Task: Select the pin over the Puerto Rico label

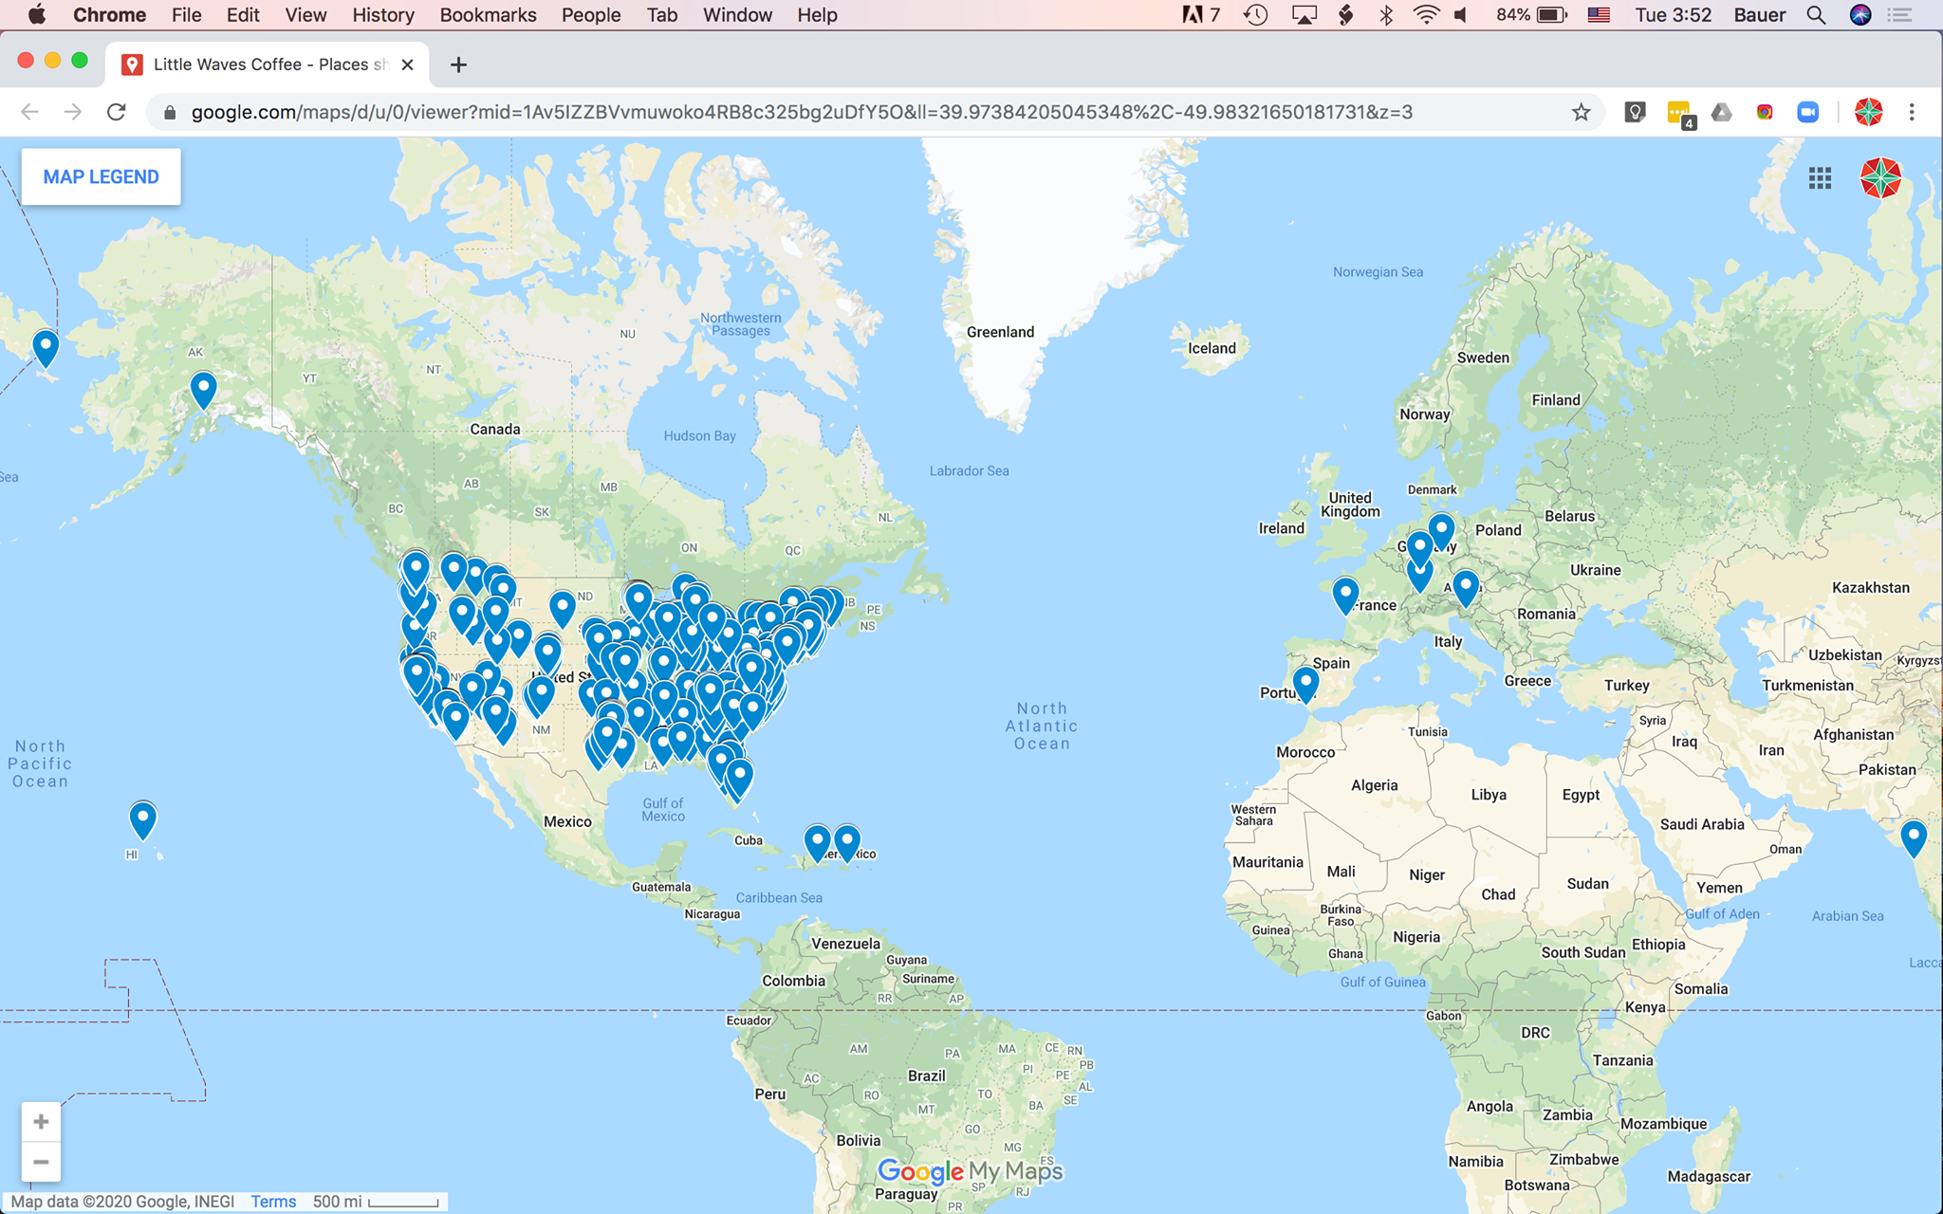Action: pyautogui.click(x=847, y=843)
